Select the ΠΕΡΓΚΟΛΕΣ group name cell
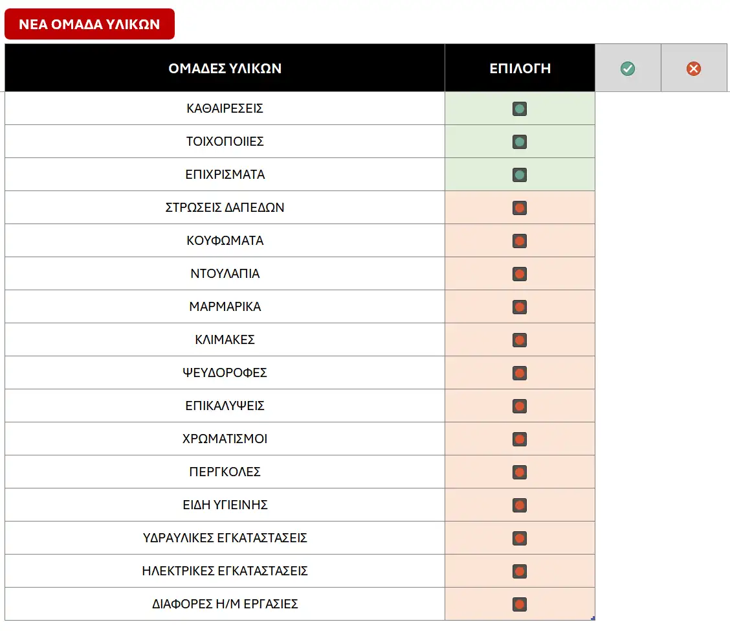This screenshot has height=631, width=730. point(225,472)
